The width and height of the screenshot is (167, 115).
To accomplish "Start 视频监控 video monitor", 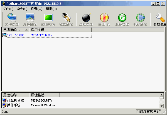I will (x=140, y=20).
